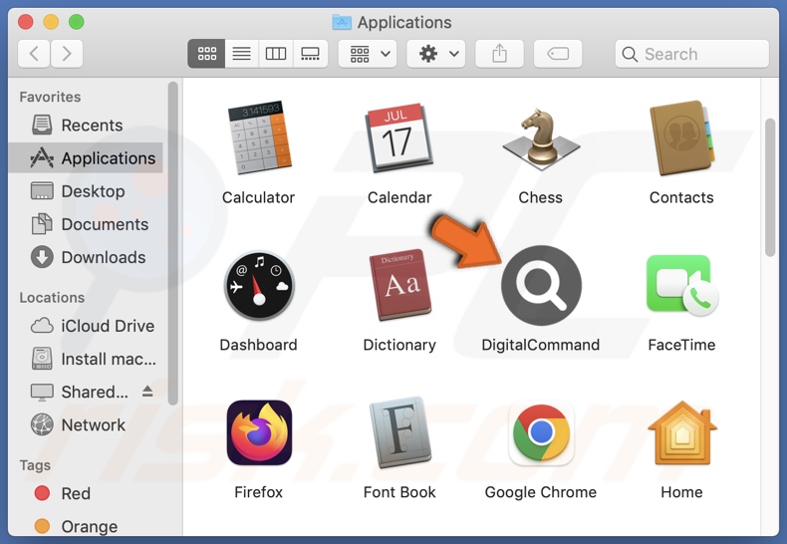Open Network in the sidebar
The height and width of the screenshot is (544, 787).
(86, 425)
